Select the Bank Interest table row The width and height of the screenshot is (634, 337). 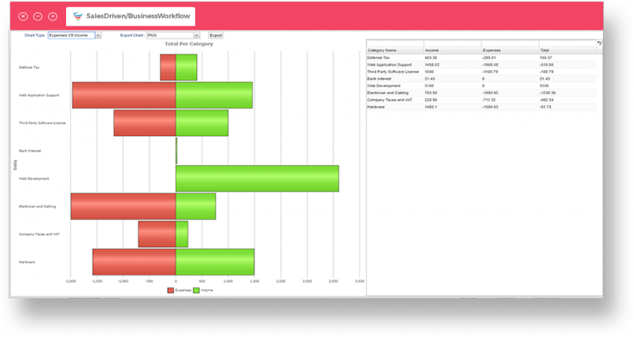point(481,79)
